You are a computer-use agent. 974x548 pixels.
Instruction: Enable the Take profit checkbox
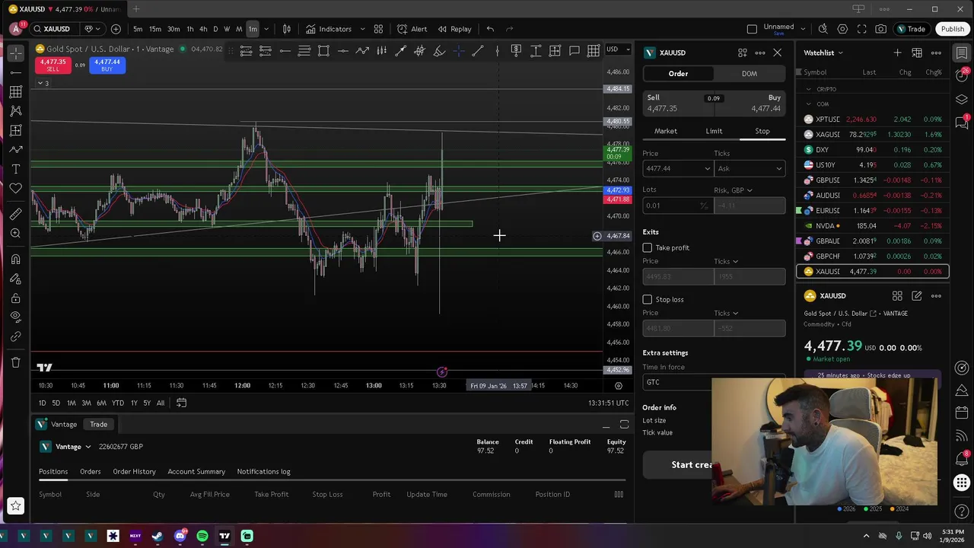[647, 247]
